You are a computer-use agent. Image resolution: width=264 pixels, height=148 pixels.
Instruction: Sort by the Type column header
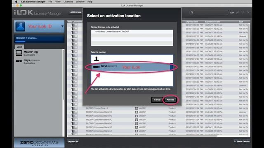click(x=241, y=22)
